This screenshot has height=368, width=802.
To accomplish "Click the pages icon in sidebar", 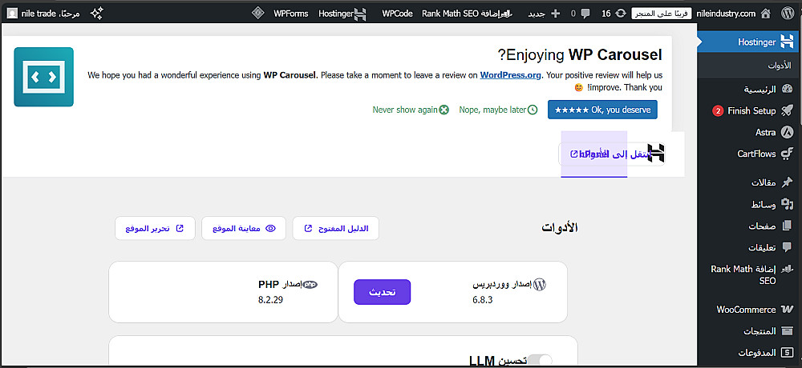I will pyautogui.click(x=788, y=226).
